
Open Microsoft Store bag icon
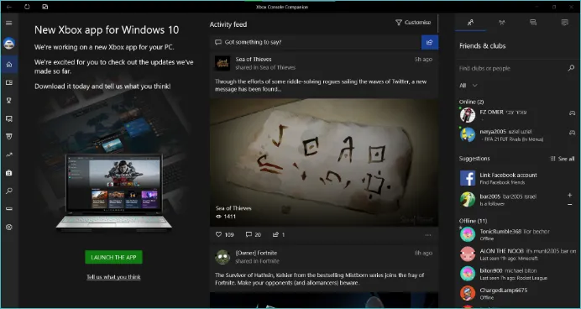pyautogui.click(x=9, y=173)
